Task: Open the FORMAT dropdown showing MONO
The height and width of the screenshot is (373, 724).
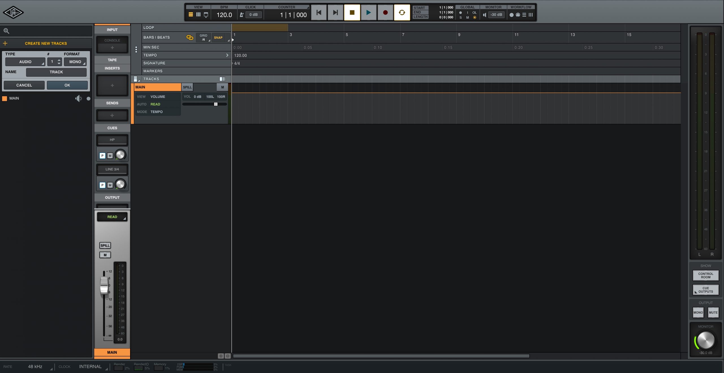Action: [x=75, y=62]
